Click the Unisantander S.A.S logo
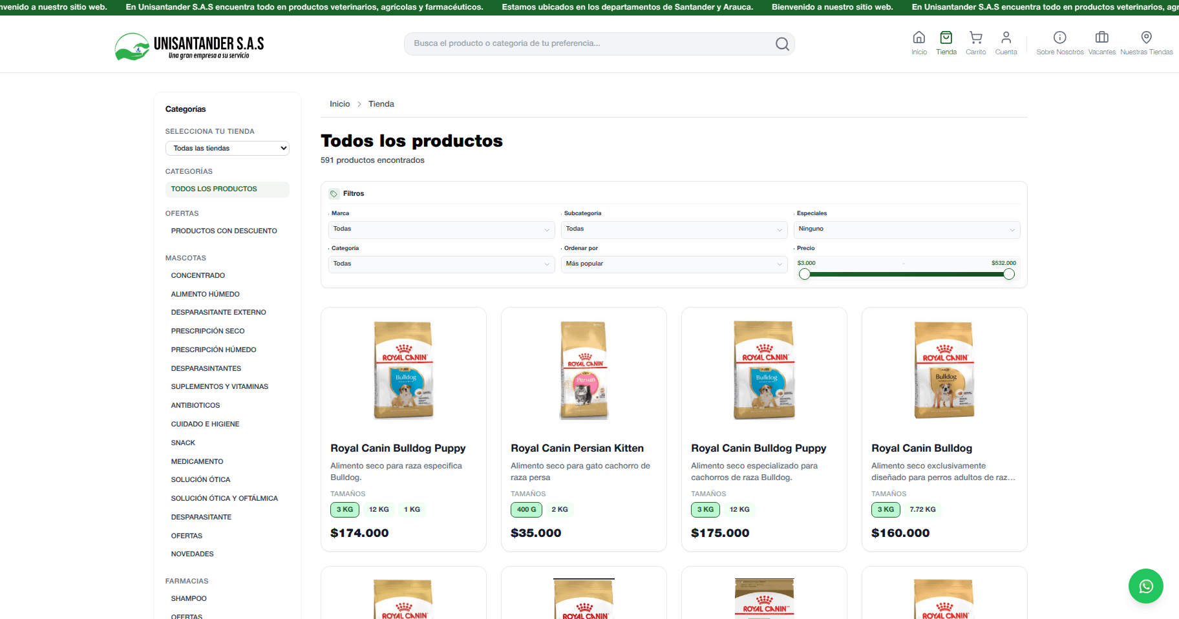1179x619 pixels. click(x=189, y=47)
